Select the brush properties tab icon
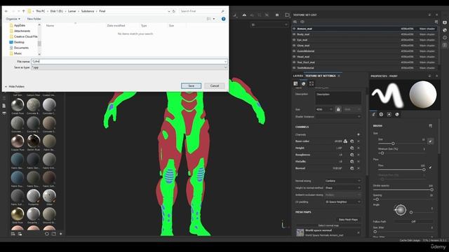The width and height of the screenshot is (449, 252). (x=373, y=114)
